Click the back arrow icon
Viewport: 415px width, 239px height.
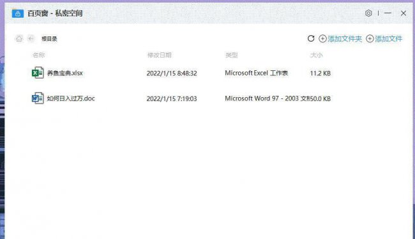coord(31,39)
